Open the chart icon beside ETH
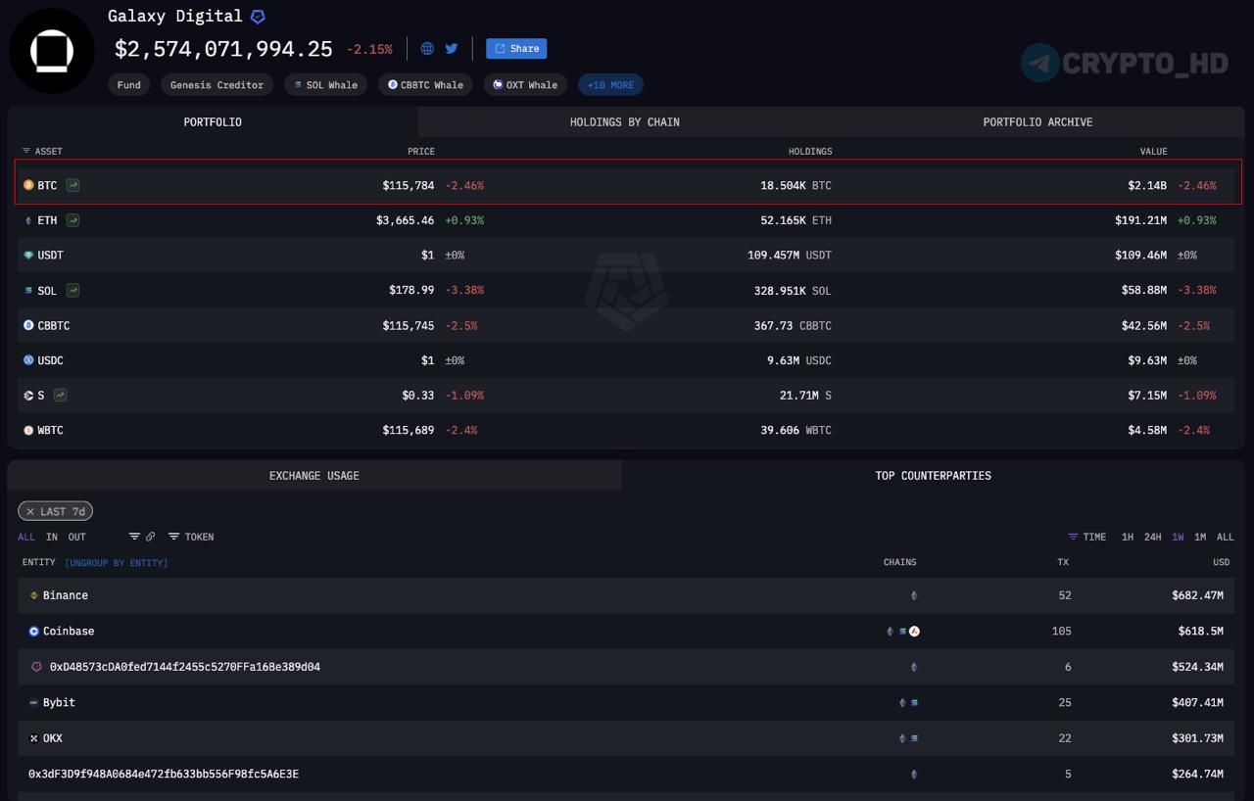 (73, 220)
